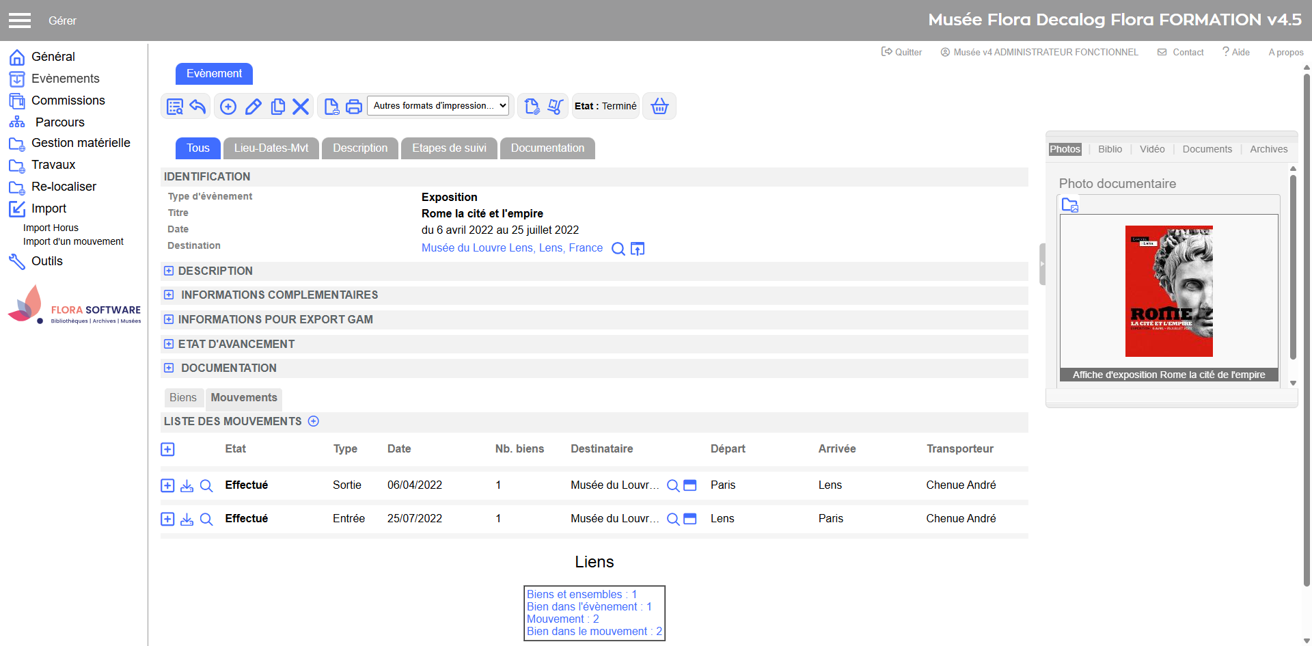Image resolution: width=1312 pixels, height=646 pixels.
Task: Click the delete X icon in toolbar
Action: click(x=301, y=107)
